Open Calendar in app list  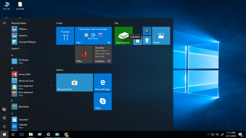point(32,126)
